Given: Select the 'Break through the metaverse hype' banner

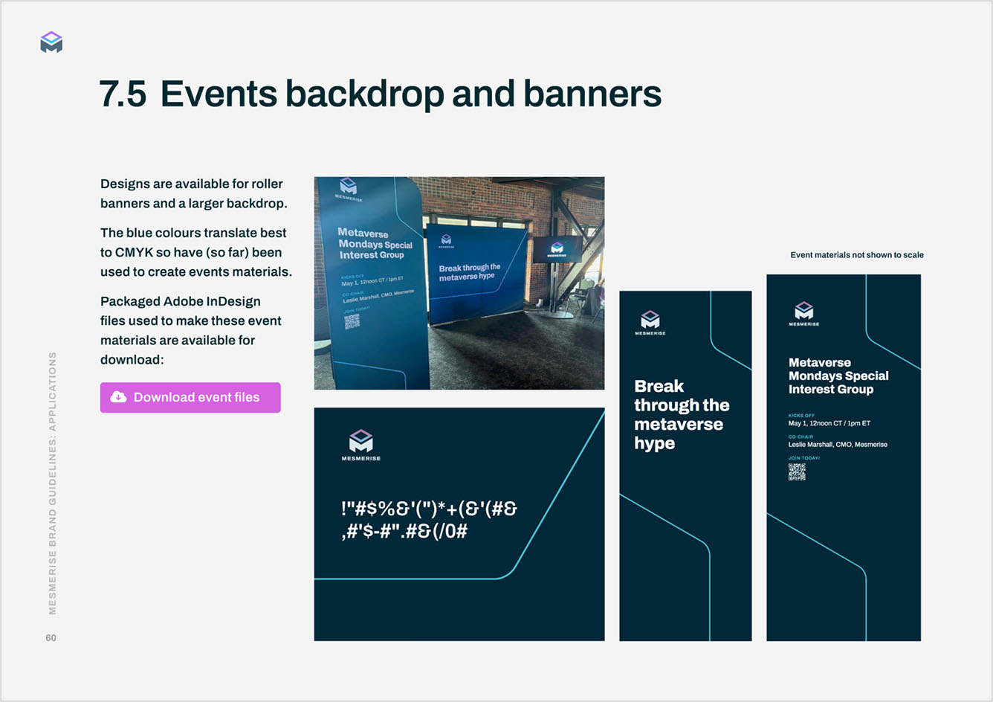Looking at the screenshot, I should [685, 466].
